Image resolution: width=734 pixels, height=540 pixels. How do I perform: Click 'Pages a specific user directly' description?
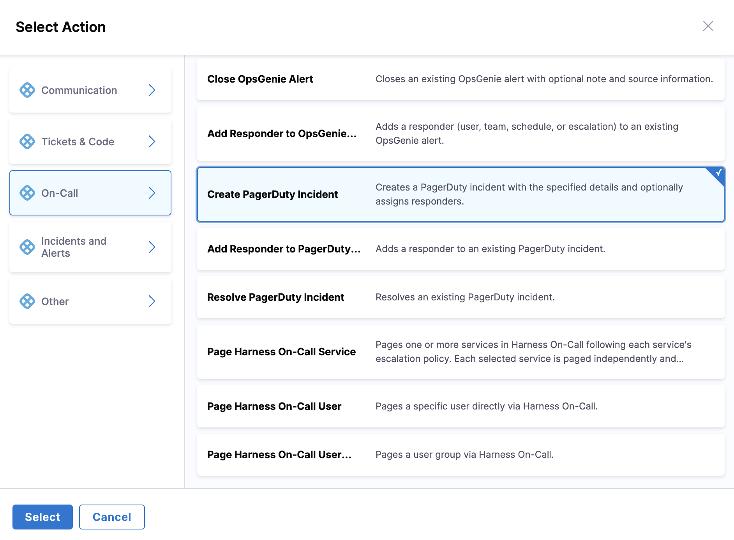pos(487,406)
